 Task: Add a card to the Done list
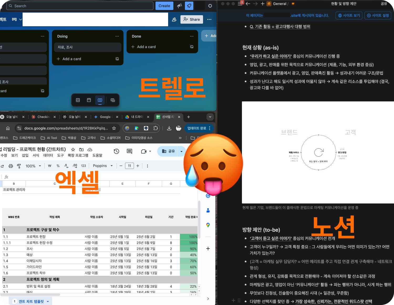pyautogui.click(x=143, y=47)
